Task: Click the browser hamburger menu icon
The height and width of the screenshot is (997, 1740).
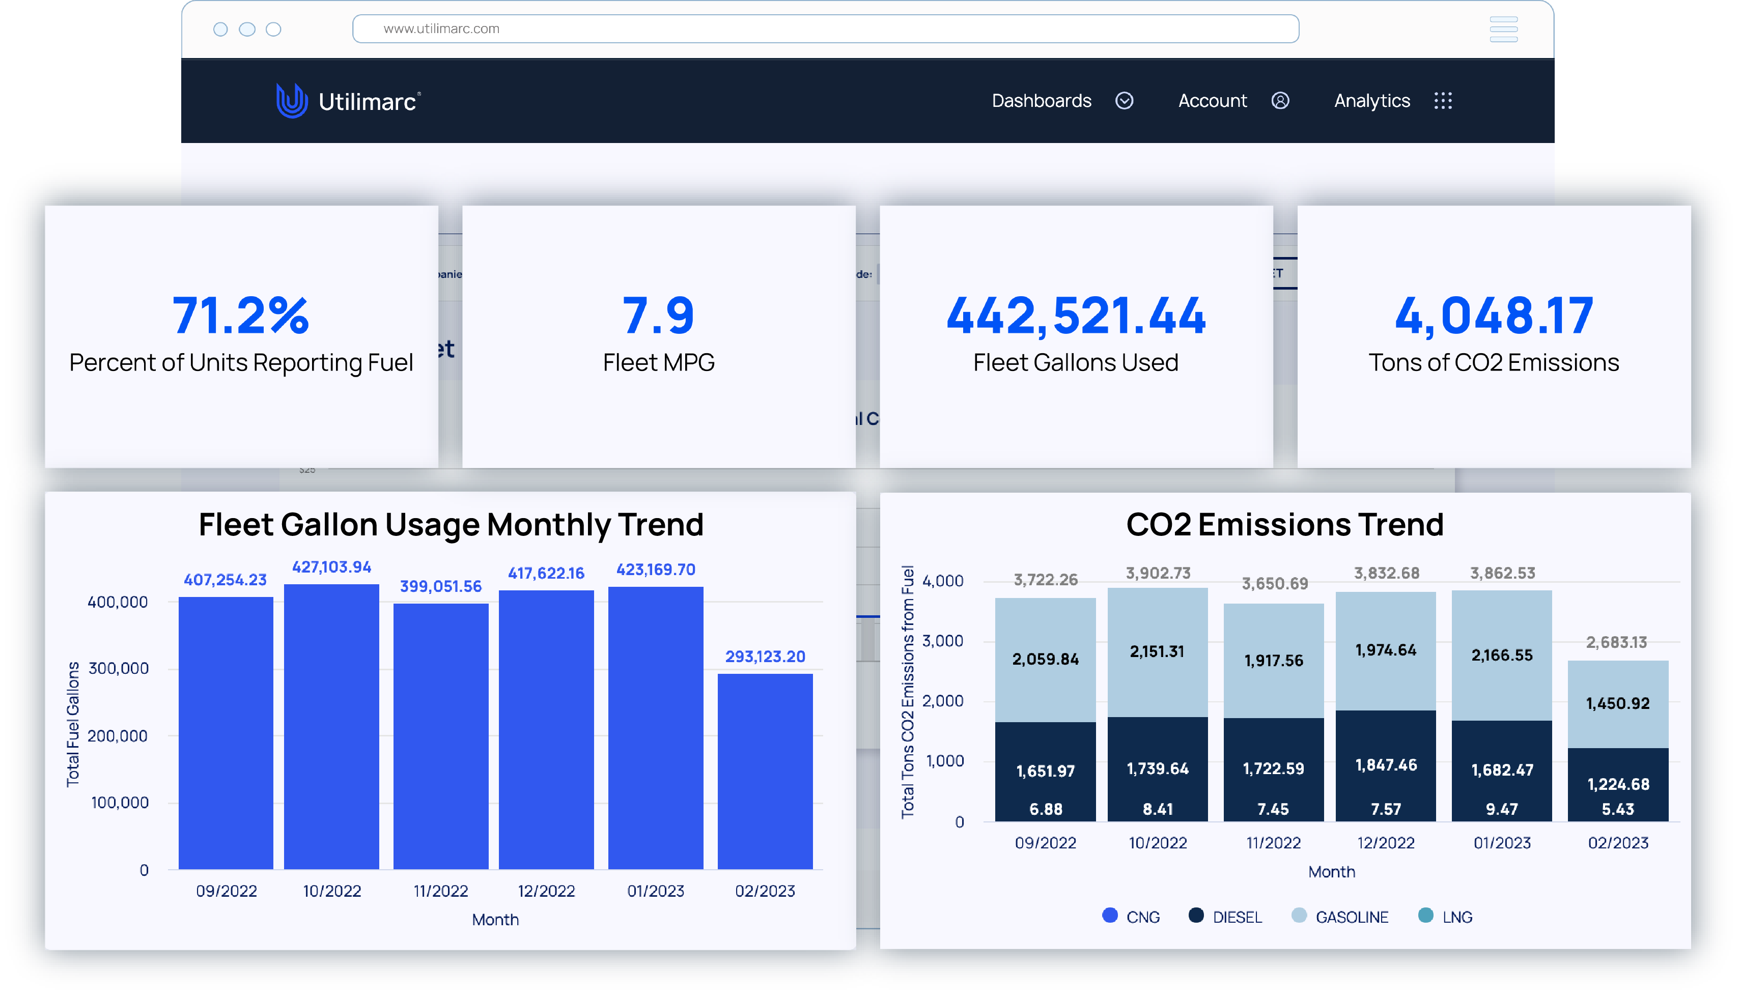Action: coord(1503,29)
